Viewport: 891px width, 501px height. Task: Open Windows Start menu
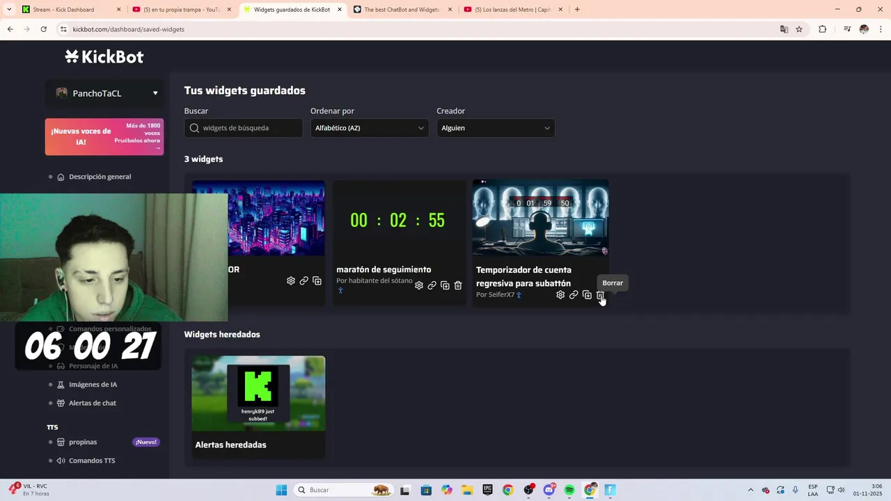[281, 490]
